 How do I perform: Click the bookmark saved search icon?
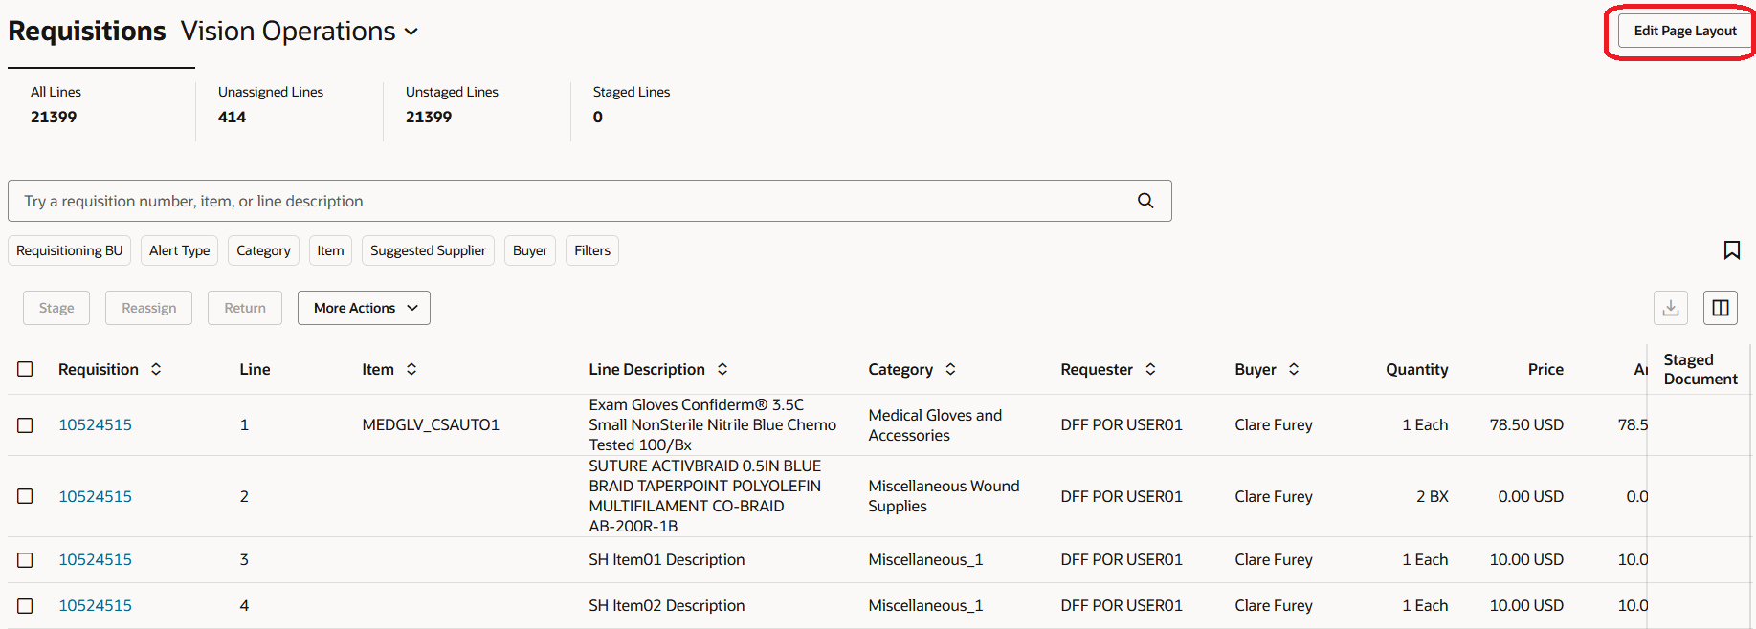1732,249
